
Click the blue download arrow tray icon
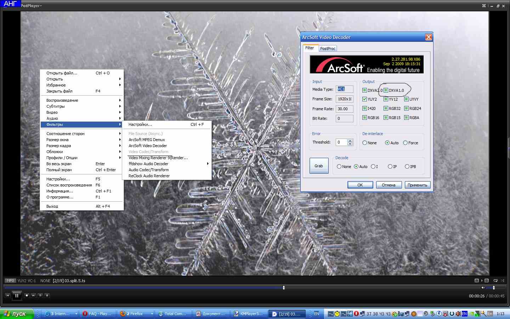coord(452,314)
